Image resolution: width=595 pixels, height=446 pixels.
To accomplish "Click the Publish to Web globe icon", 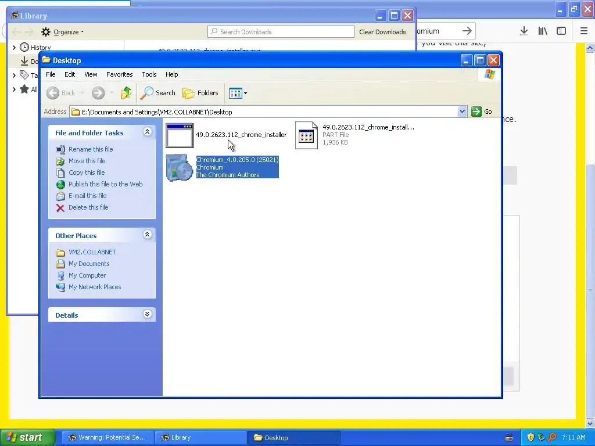I will point(60,185).
